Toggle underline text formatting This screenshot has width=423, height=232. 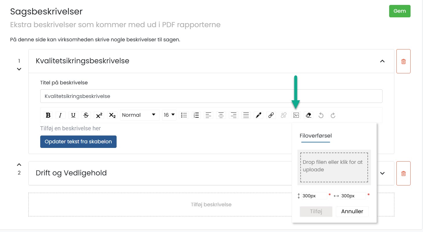pos(73,115)
